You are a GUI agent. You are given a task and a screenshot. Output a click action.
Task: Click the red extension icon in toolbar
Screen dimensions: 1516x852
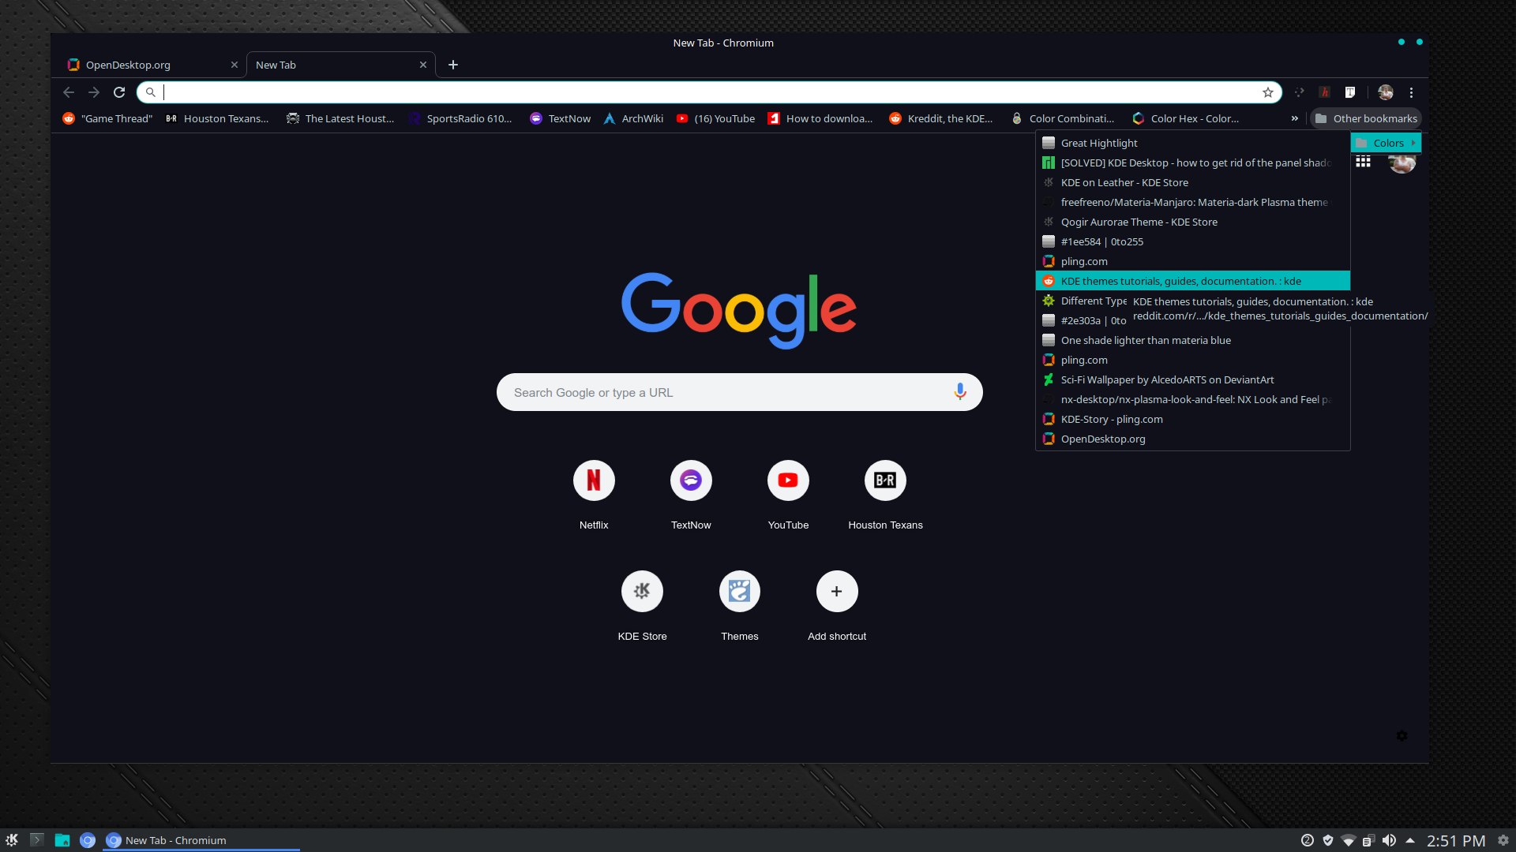click(1325, 92)
